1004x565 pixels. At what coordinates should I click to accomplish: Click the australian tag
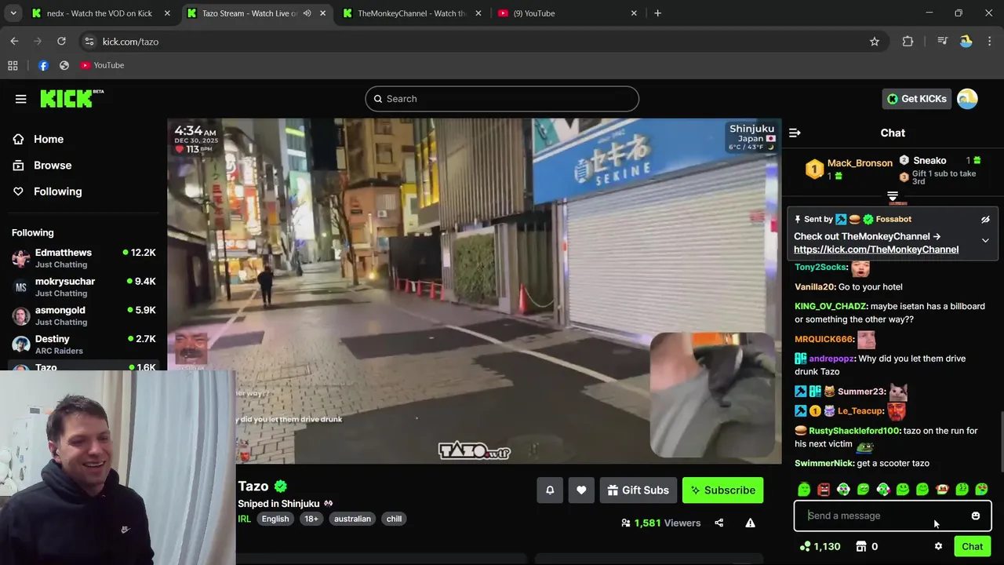pos(352,519)
